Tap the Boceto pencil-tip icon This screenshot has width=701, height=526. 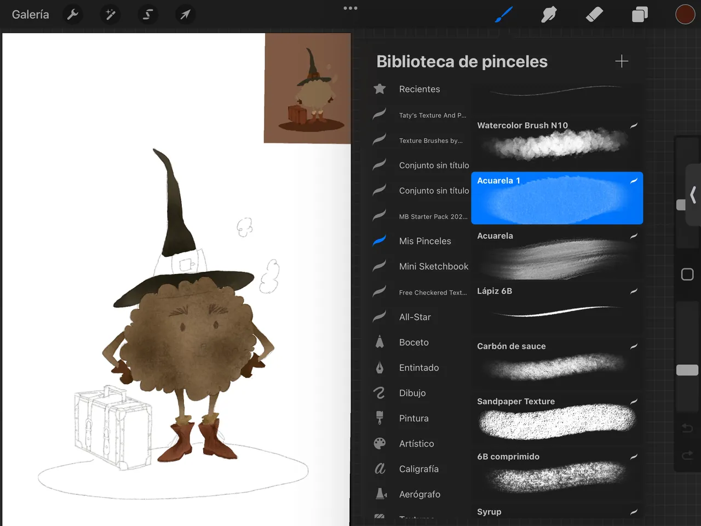click(380, 342)
